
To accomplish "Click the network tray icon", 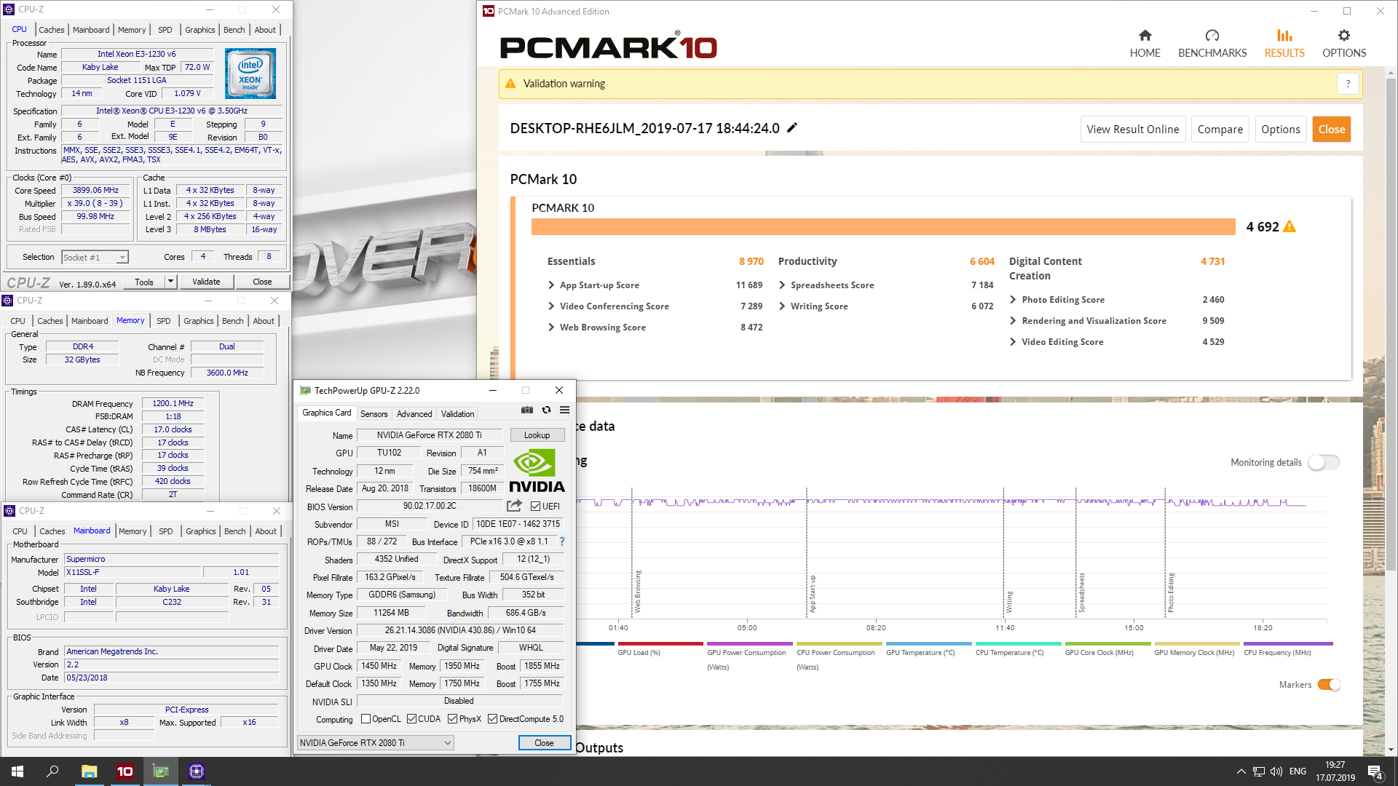I will click(1259, 771).
